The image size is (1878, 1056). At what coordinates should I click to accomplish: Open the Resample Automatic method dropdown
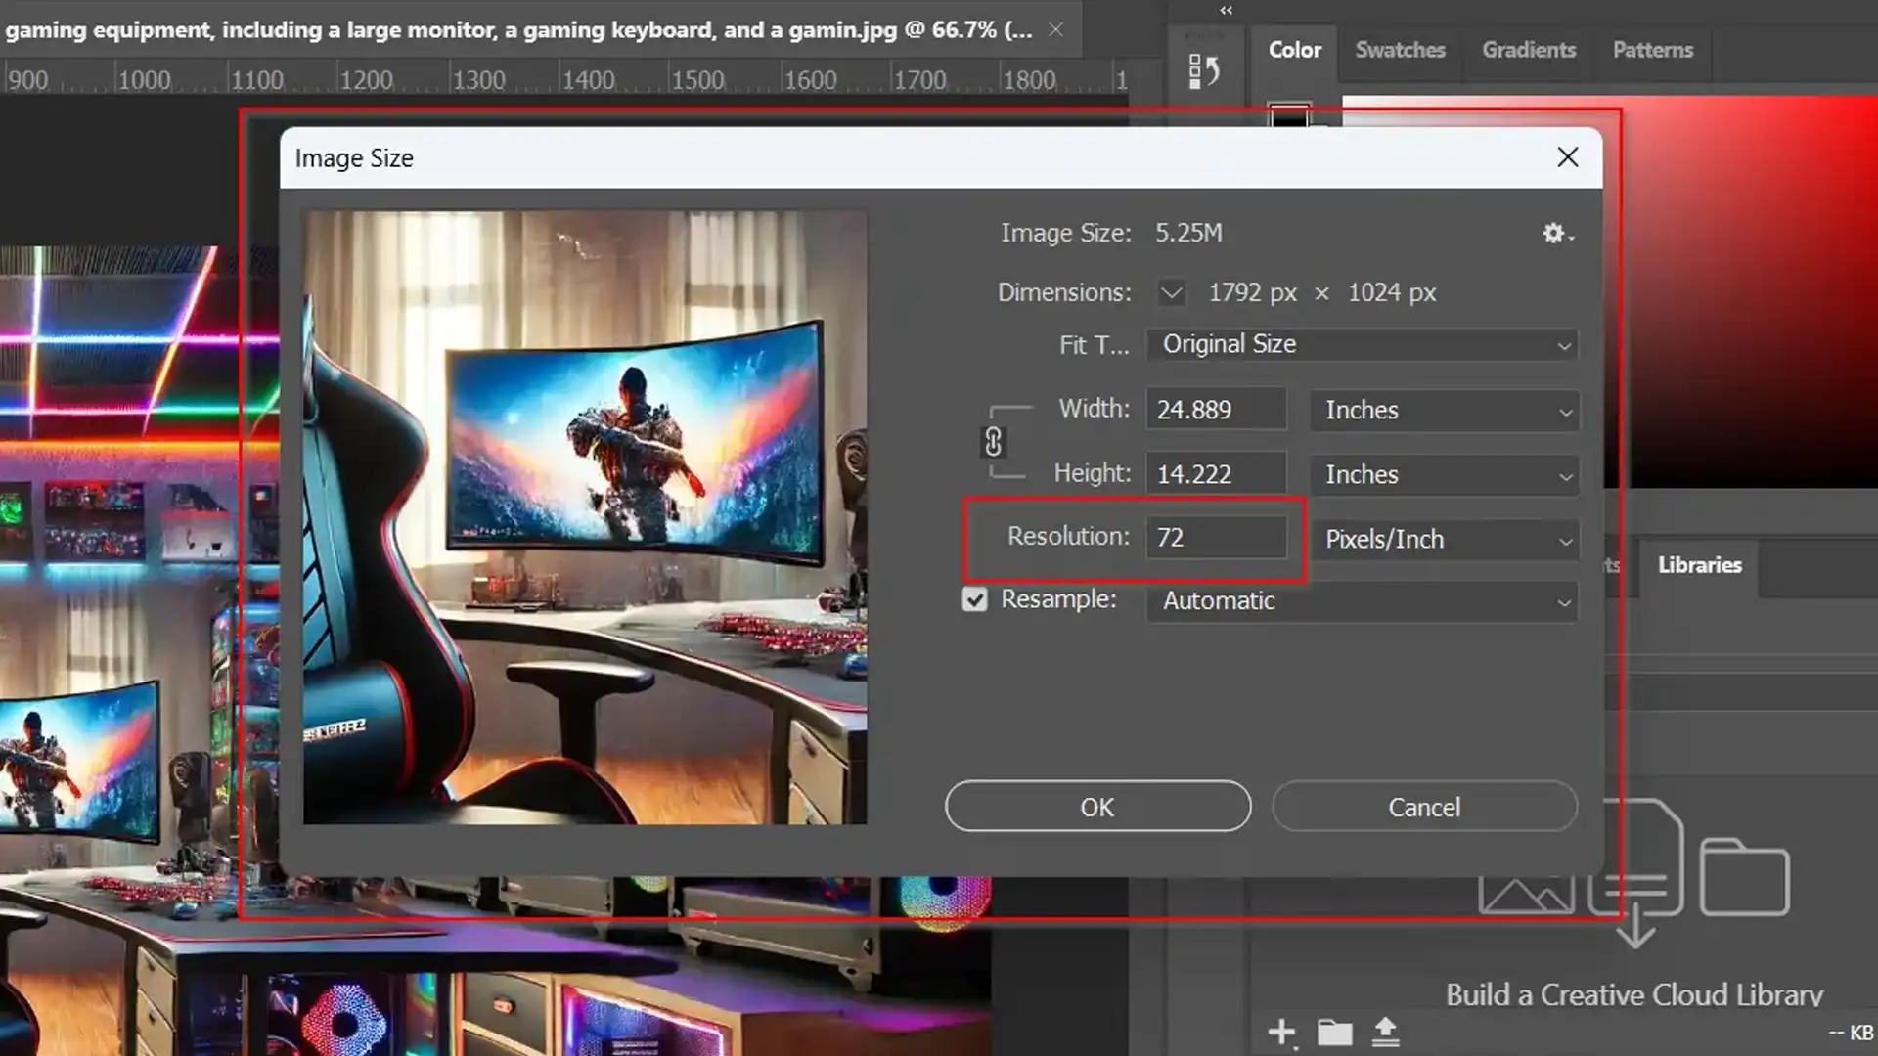click(x=1362, y=601)
